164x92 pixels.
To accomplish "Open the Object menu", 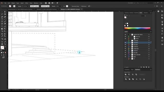I will [13, 3].
